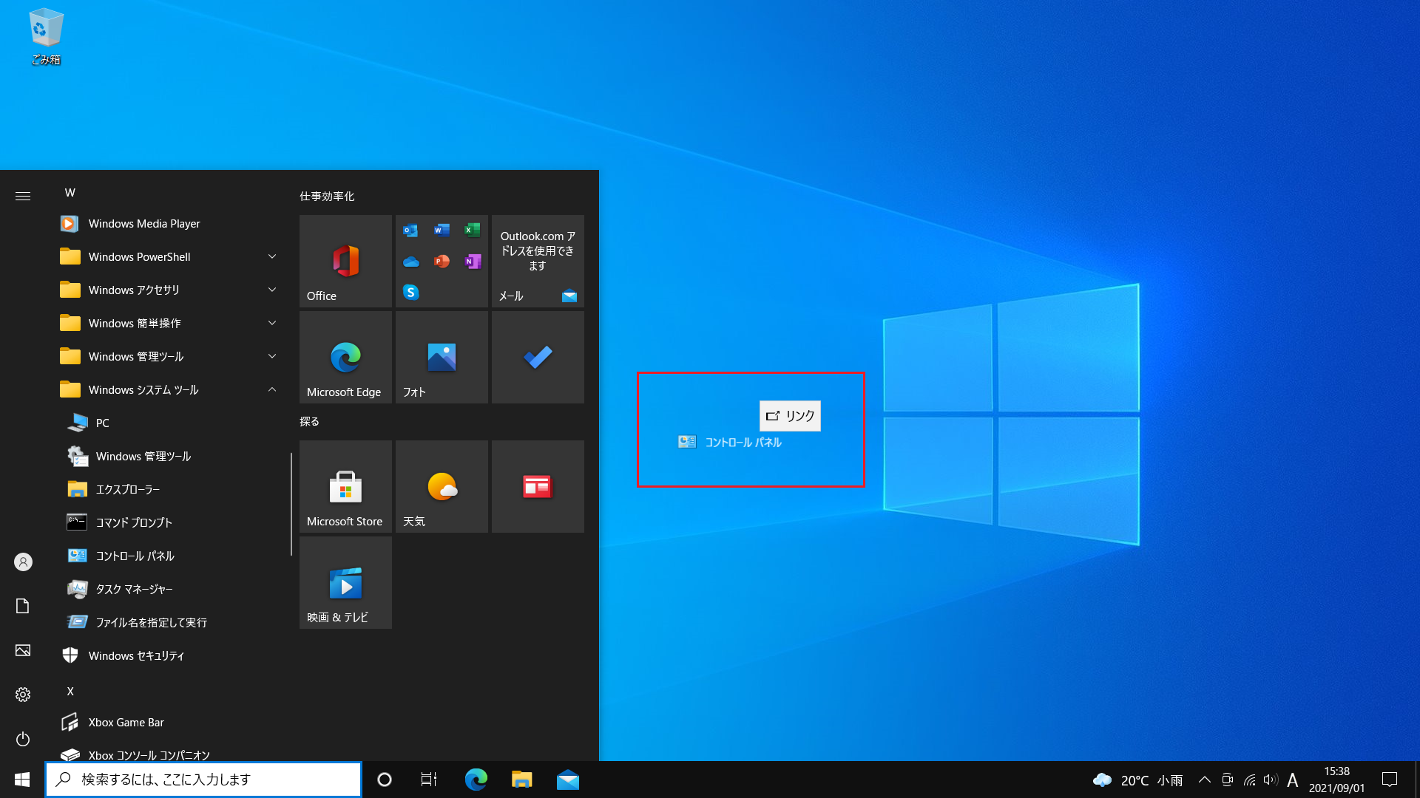Toggle IME input mode A indicator
The width and height of the screenshot is (1420, 798).
click(x=1293, y=780)
